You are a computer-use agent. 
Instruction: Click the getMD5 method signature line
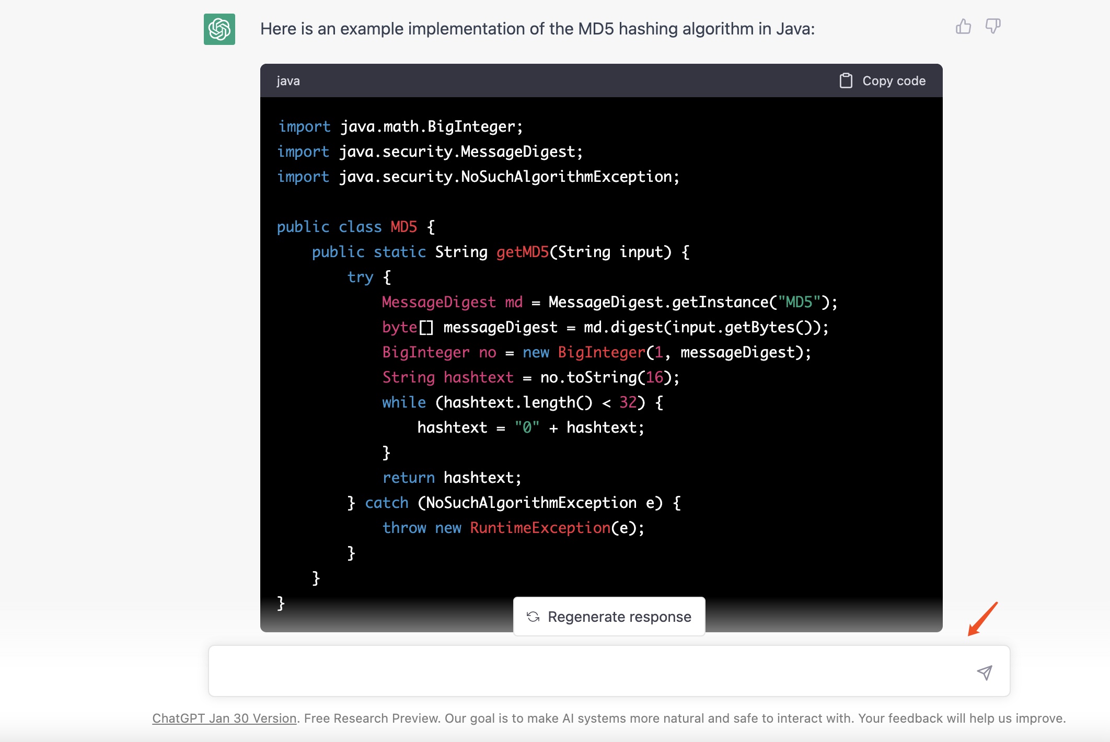click(501, 252)
